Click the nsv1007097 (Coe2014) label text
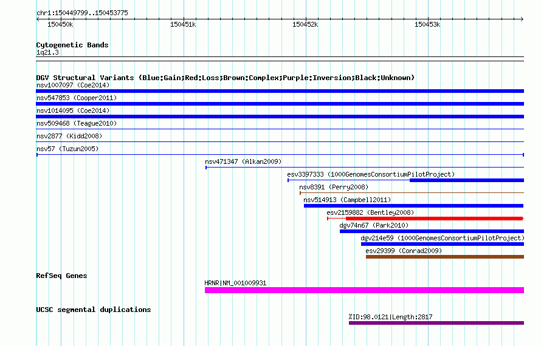Viewport: 541px width, 346px height. [x=73, y=85]
